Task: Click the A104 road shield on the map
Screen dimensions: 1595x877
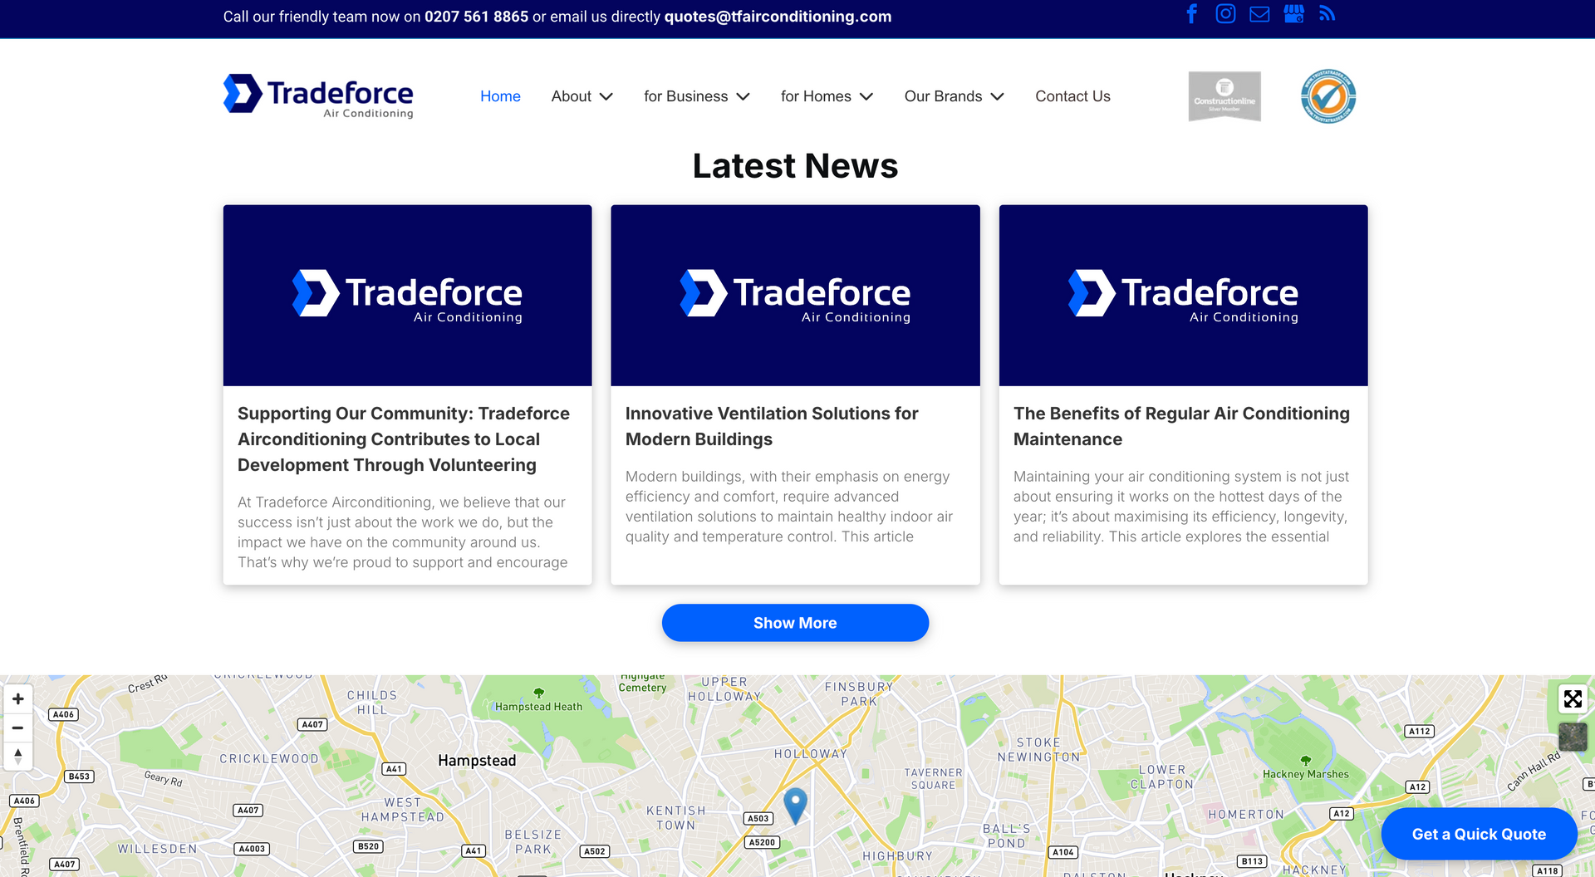Action: pos(1063,852)
